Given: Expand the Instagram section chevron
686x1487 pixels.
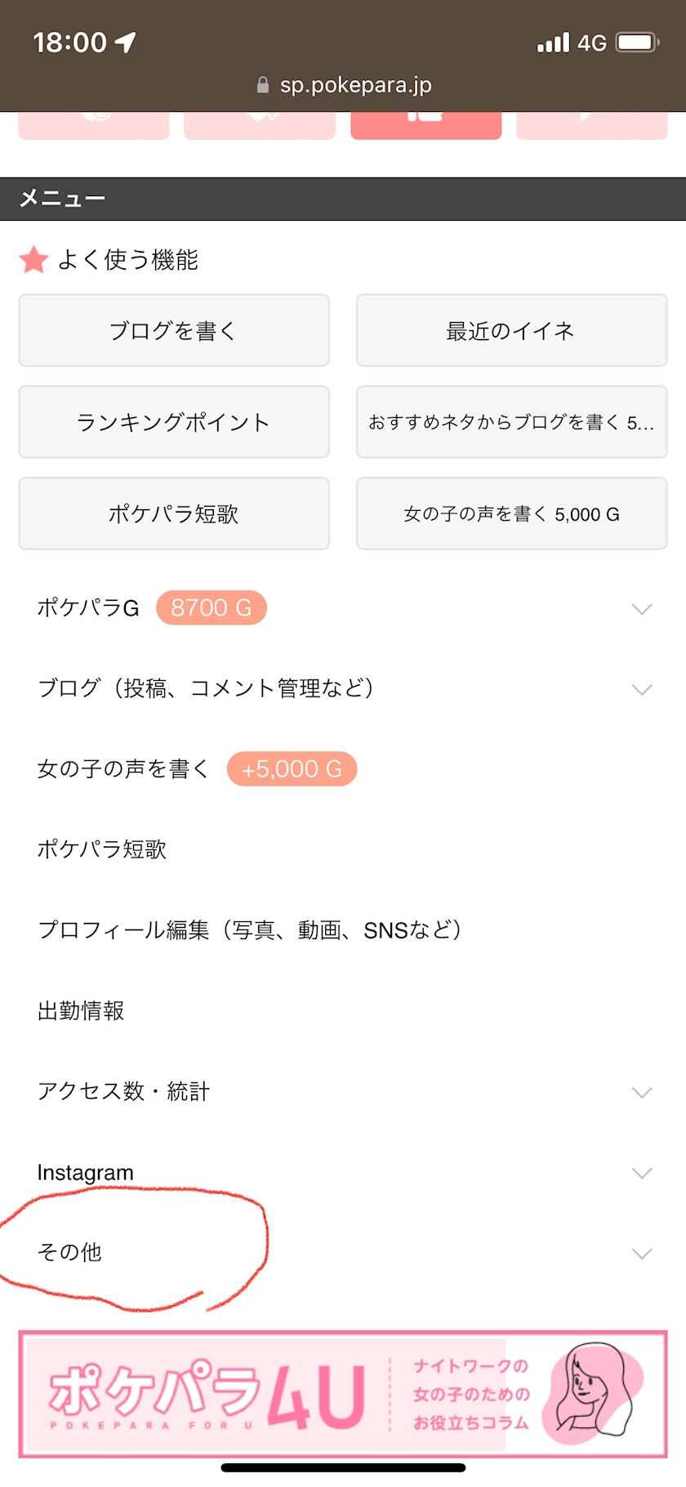Looking at the screenshot, I should pyautogui.click(x=642, y=1173).
